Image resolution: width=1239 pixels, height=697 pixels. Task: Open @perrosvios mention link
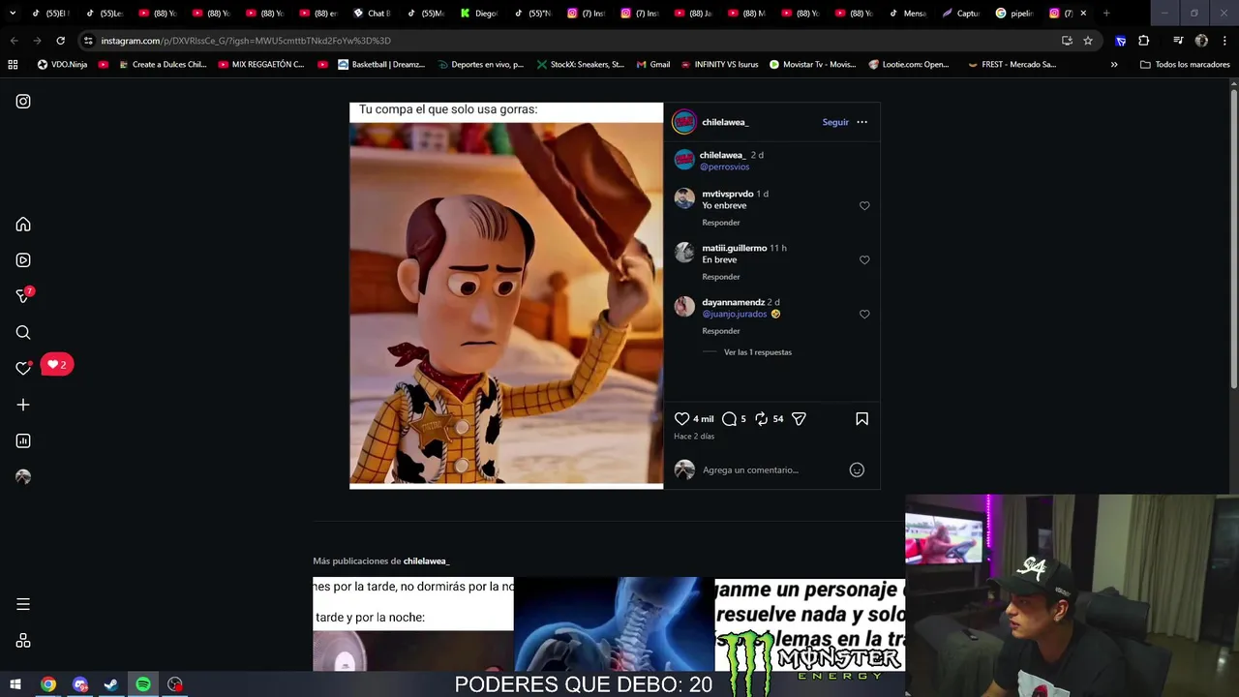pos(724,167)
